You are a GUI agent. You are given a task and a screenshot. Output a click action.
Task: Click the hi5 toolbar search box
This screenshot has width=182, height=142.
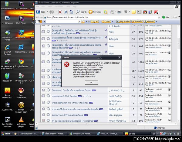62,21
